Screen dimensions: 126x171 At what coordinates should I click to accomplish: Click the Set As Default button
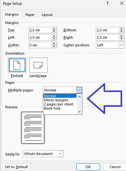(x=16, y=167)
